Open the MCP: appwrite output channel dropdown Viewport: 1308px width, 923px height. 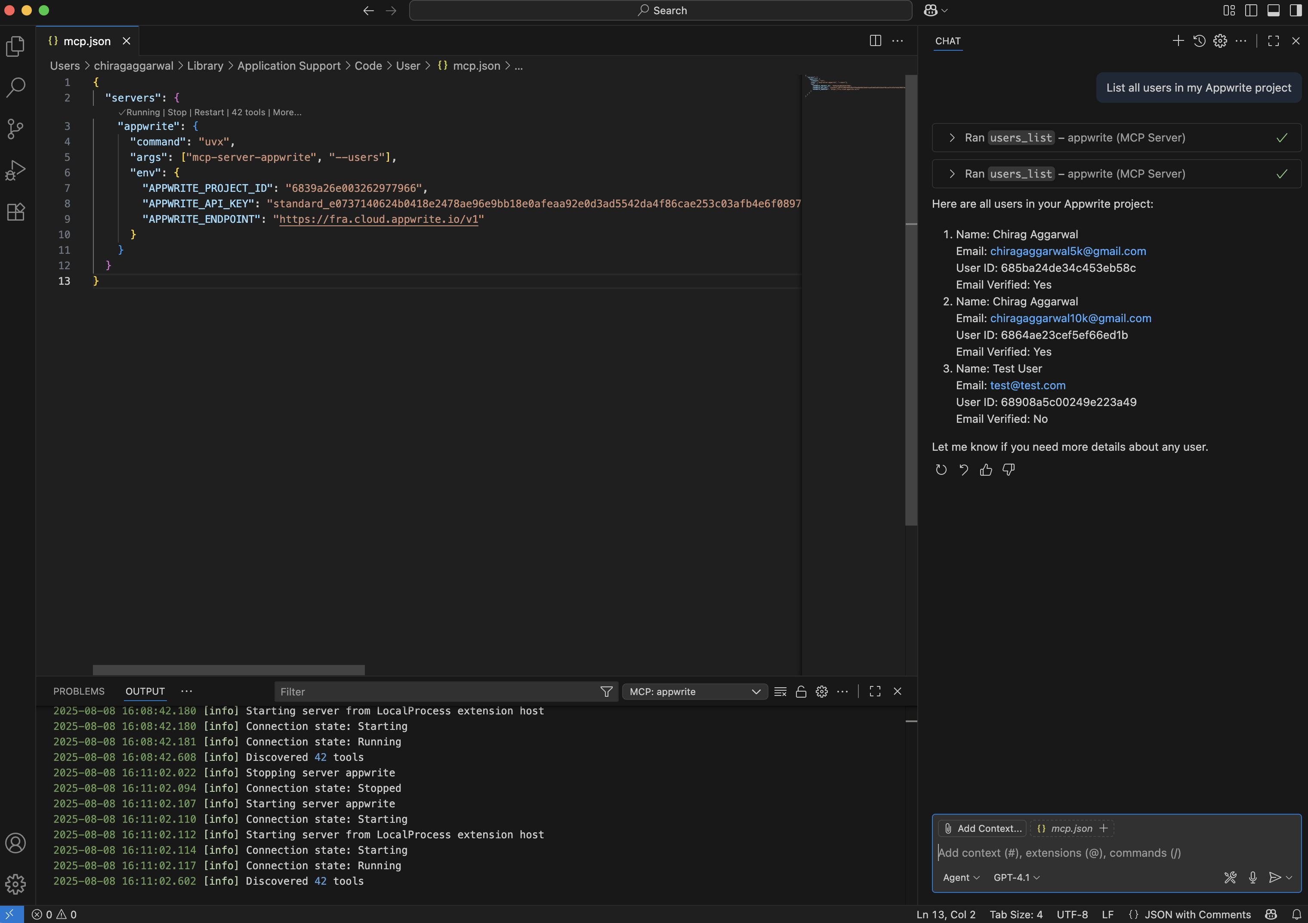pos(694,691)
